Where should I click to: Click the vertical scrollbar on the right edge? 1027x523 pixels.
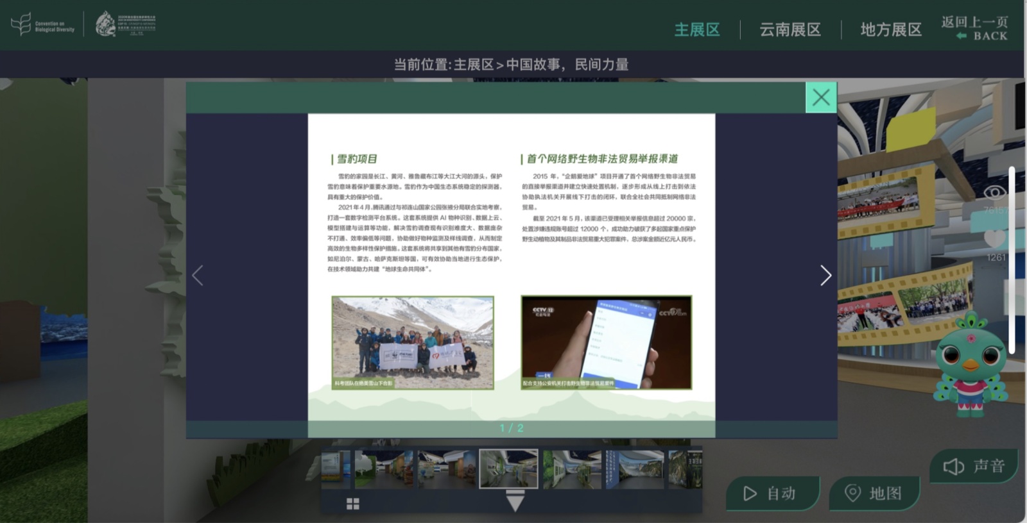(1012, 260)
